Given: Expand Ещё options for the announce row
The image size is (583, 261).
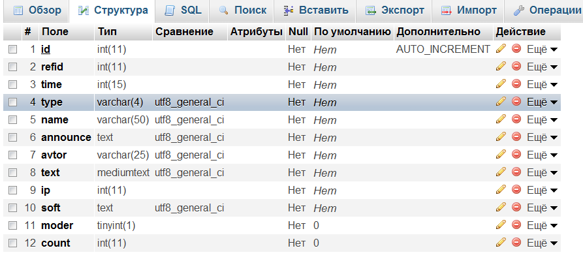Looking at the screenshot, I should click(542, 137).
